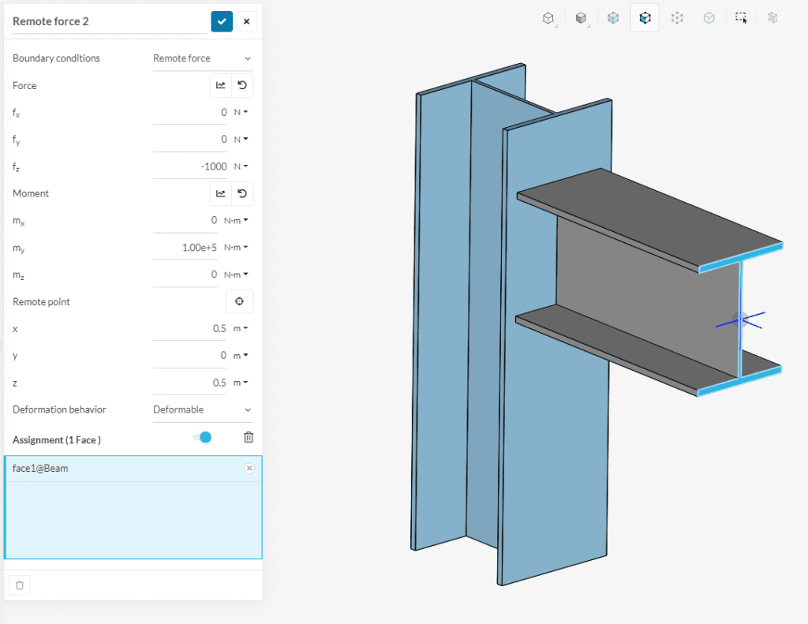Edit the Remote force 2 name field
The image size is (808, 624).
pos(109,21)
